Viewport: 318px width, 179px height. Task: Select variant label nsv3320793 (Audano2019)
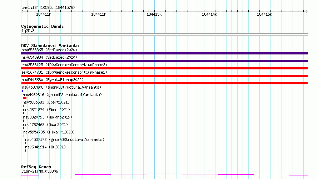(48, 117)
